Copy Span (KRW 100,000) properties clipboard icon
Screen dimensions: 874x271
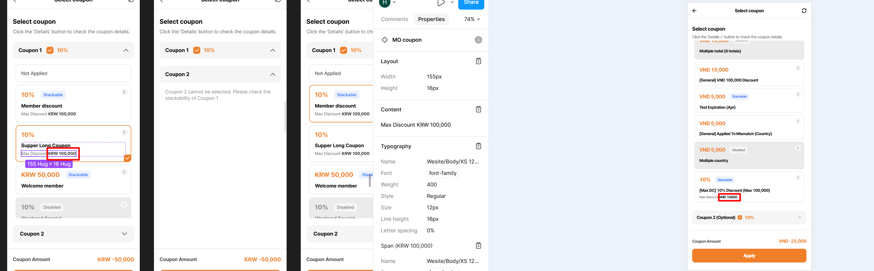(x=479, y=246)
